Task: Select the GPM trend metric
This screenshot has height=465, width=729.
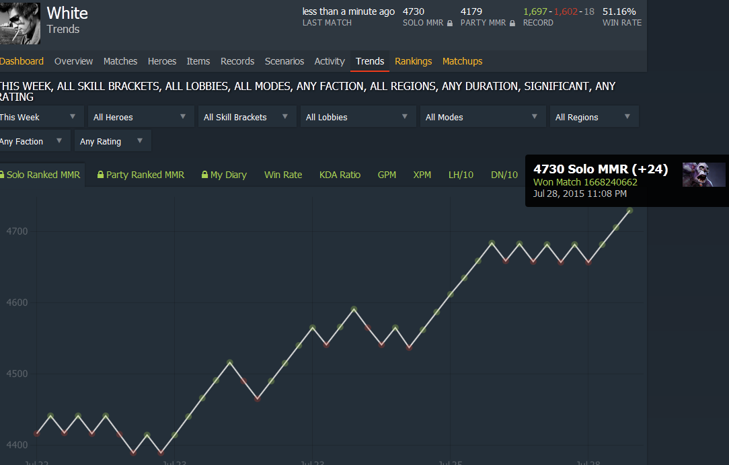Action: [x=387, y=175]
